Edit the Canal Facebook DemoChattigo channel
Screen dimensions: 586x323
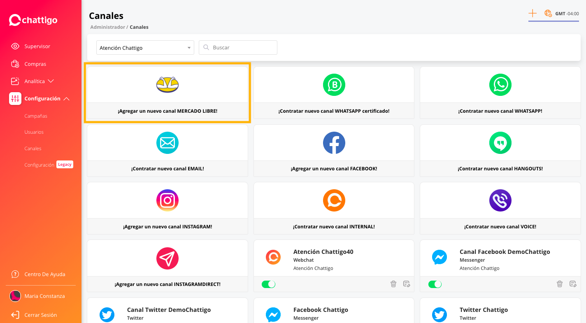(573, 284)
